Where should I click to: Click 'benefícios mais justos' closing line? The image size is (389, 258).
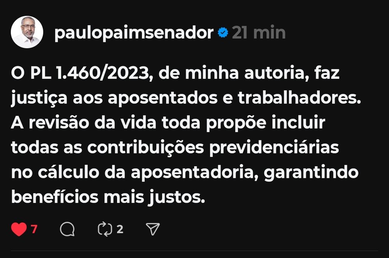point(108,197)
